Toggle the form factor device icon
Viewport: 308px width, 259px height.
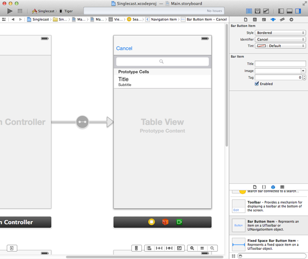(x=136, y=248)
